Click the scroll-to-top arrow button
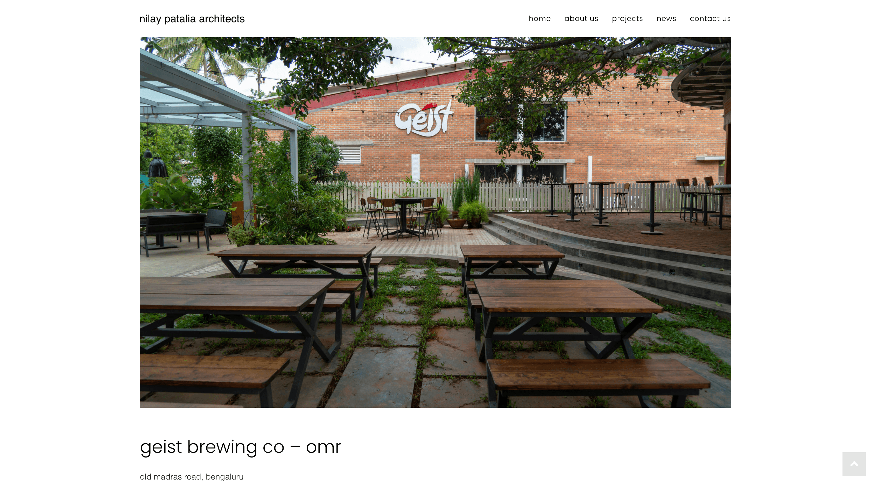 pos(854,464)
